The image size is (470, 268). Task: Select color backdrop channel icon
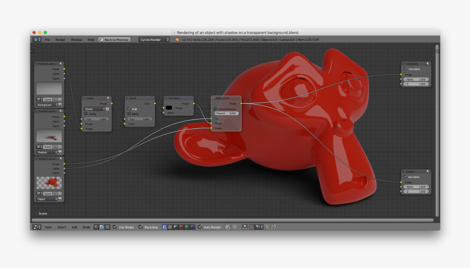point(170,227)
